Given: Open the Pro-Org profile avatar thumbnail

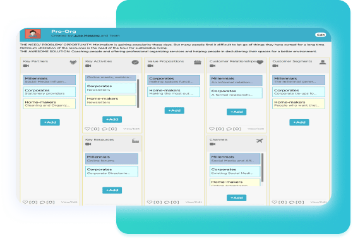Looking at the screenshot, I should [33, 34].
